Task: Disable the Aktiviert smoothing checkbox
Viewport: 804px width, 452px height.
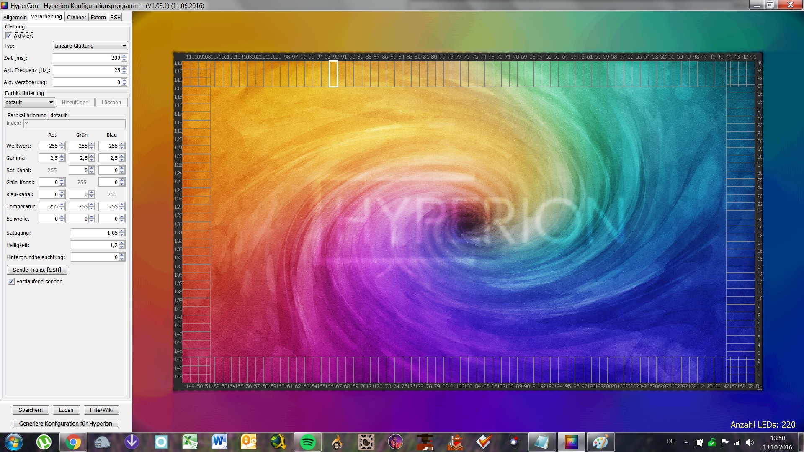Action: [9, 36]
